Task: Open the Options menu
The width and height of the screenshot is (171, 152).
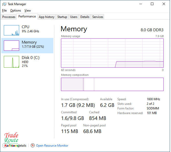Action: [x=16, y=11]
